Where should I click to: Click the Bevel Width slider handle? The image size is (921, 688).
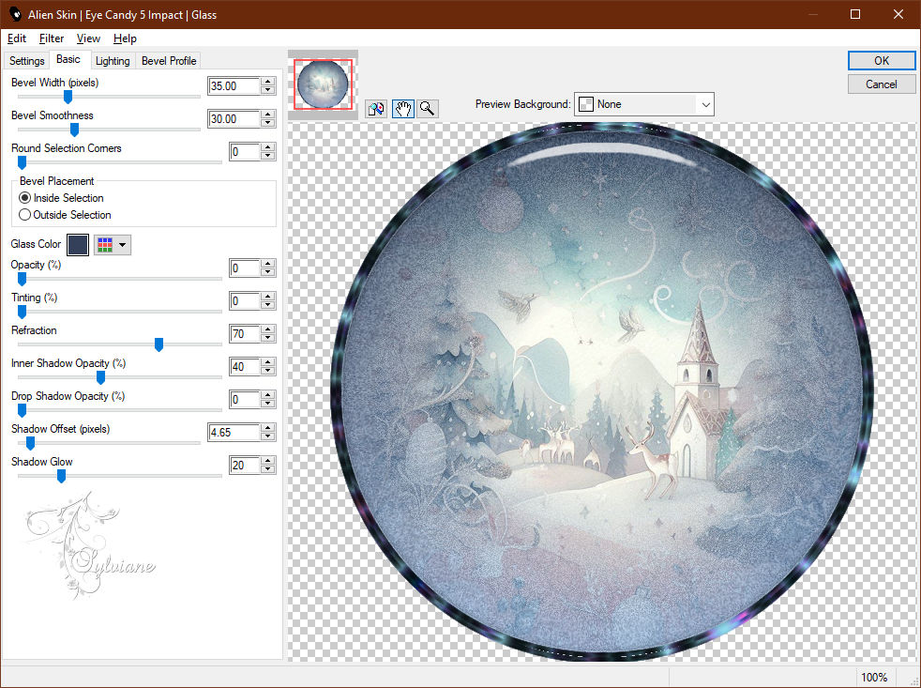coord(68,97)
